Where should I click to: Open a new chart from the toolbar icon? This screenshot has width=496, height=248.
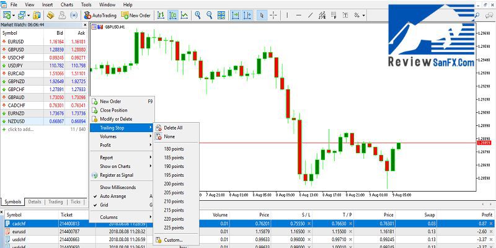point(7,15)
